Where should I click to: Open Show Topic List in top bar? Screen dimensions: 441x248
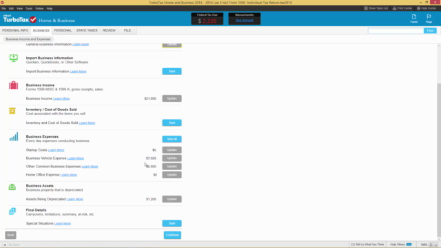376,8
